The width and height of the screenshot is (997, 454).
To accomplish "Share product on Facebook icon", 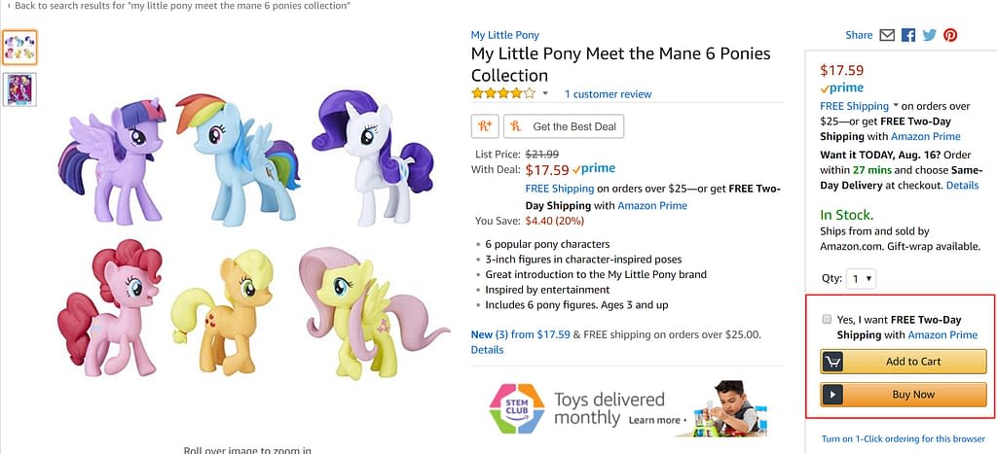I will pyautogui.click(x=908, y=36).
